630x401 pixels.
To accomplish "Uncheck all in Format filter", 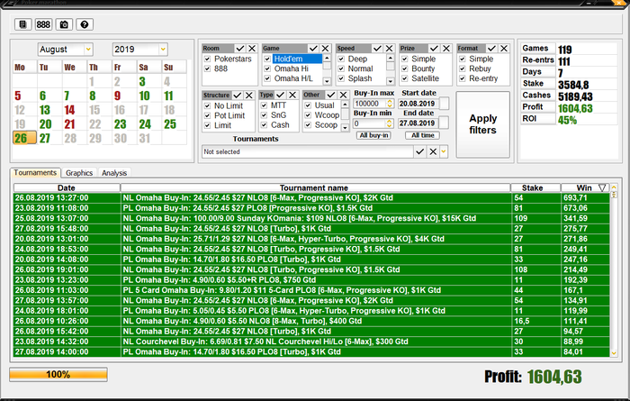I will pos(504,49).
